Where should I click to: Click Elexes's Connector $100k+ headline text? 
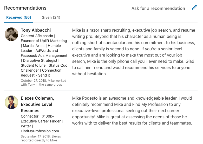[42, 124]
